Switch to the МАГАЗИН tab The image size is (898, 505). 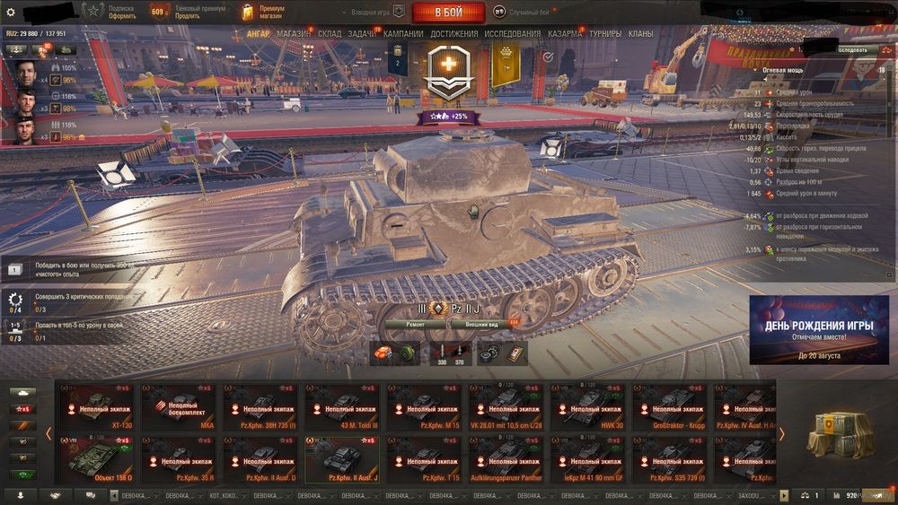tap(294, 34)
